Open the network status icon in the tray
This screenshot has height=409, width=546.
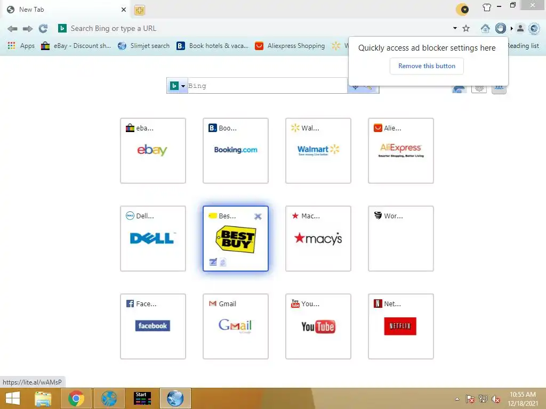click(x=483, y=399)
